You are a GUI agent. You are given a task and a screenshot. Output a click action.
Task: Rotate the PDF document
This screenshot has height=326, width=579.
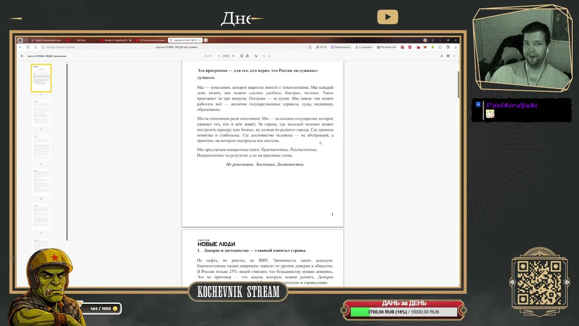coord(247,56)
